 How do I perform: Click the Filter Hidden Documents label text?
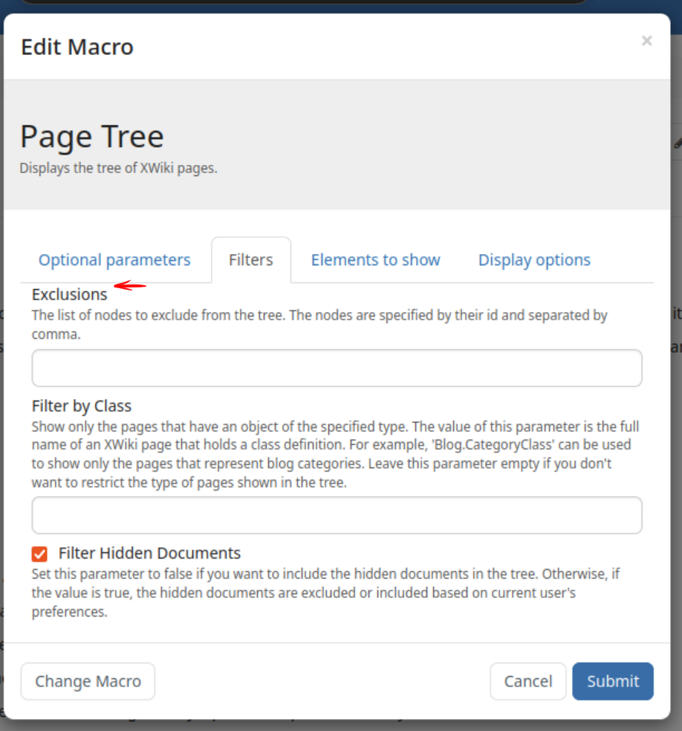point(149,553)
